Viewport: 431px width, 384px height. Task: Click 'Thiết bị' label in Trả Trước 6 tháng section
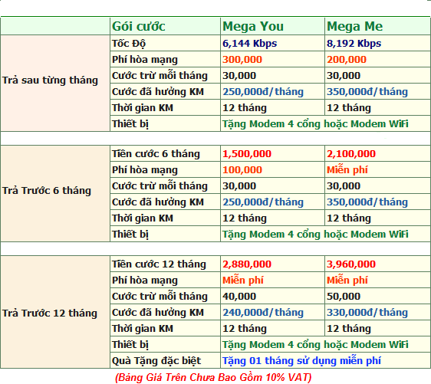pos(130,235)
